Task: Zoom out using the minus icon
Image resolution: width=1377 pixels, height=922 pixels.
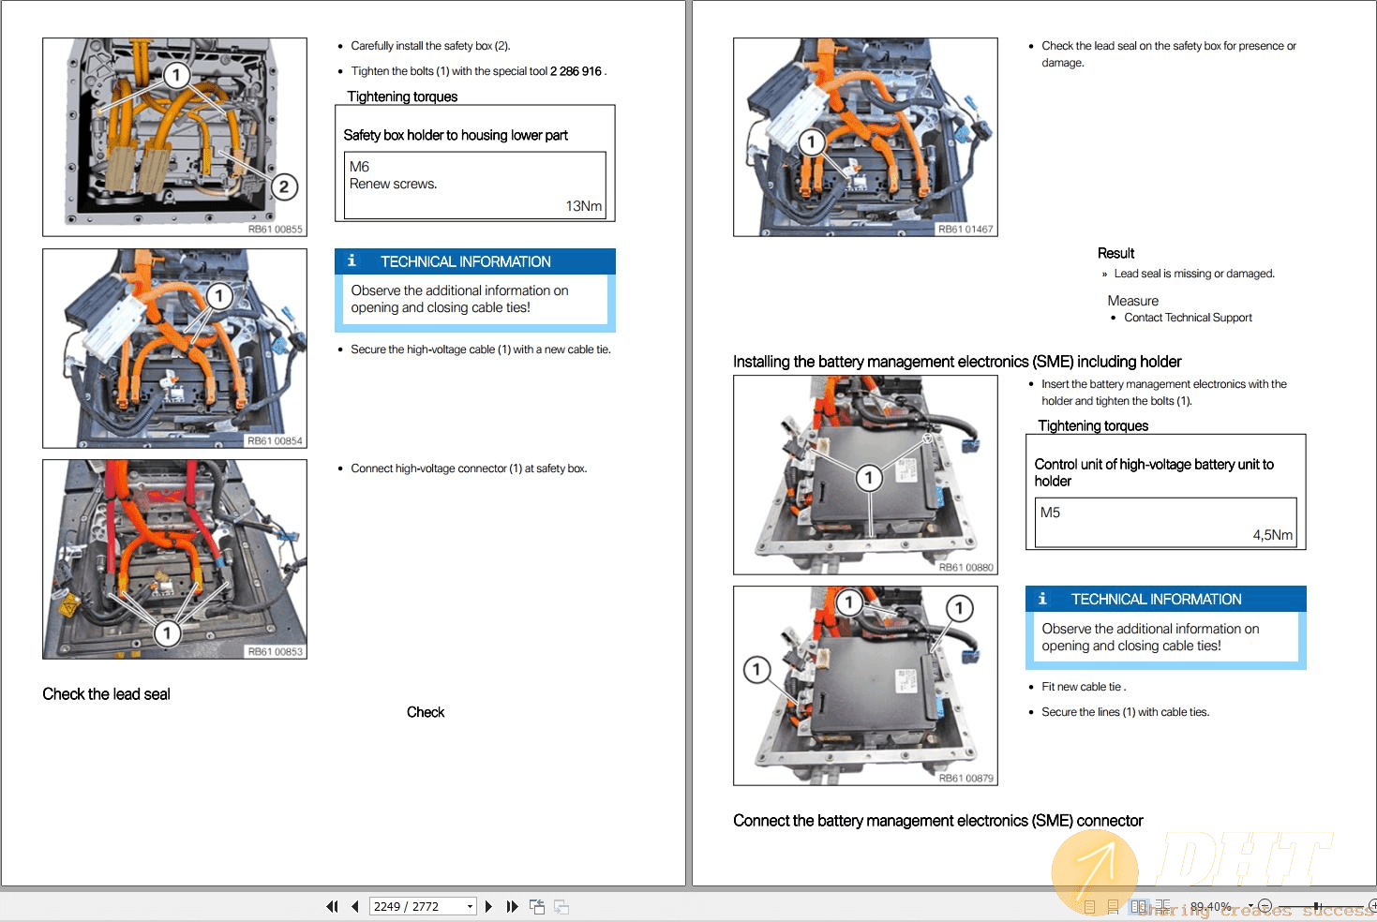Action: pos(1265,905)
